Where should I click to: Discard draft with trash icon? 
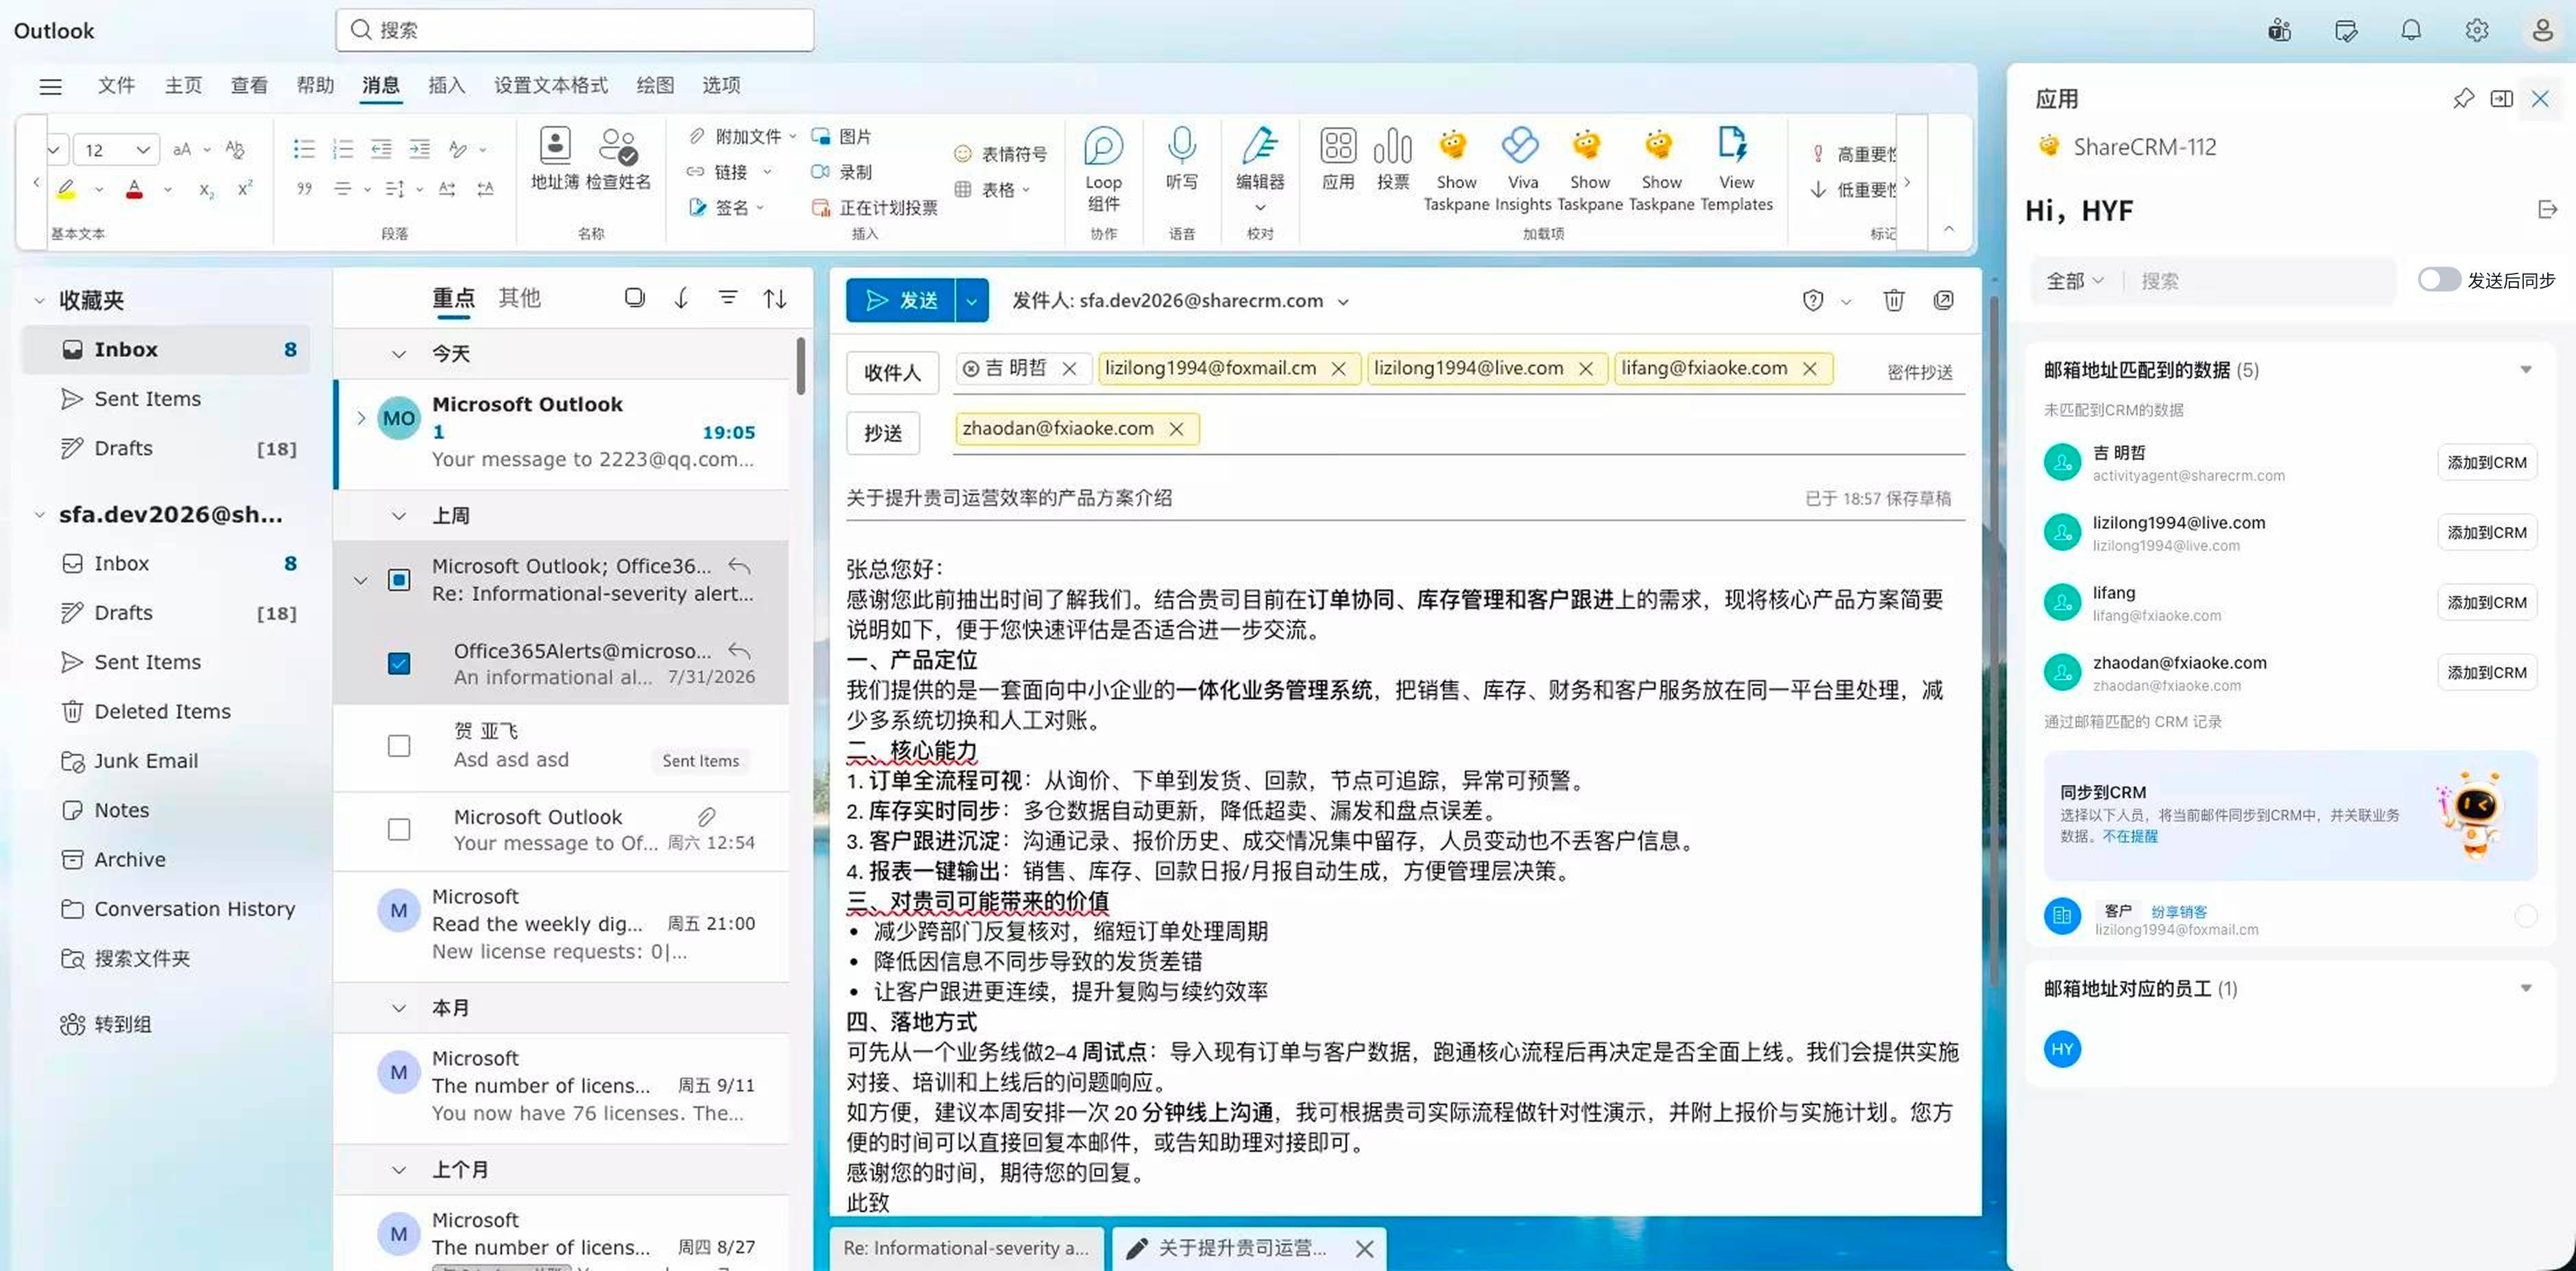point(1893,300)
